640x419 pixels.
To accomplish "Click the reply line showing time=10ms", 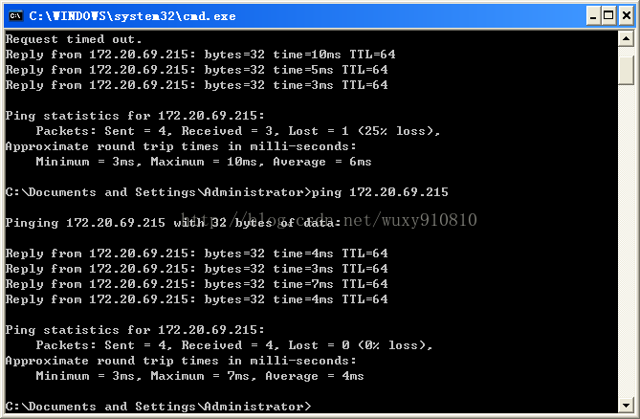I will [196, 55].
